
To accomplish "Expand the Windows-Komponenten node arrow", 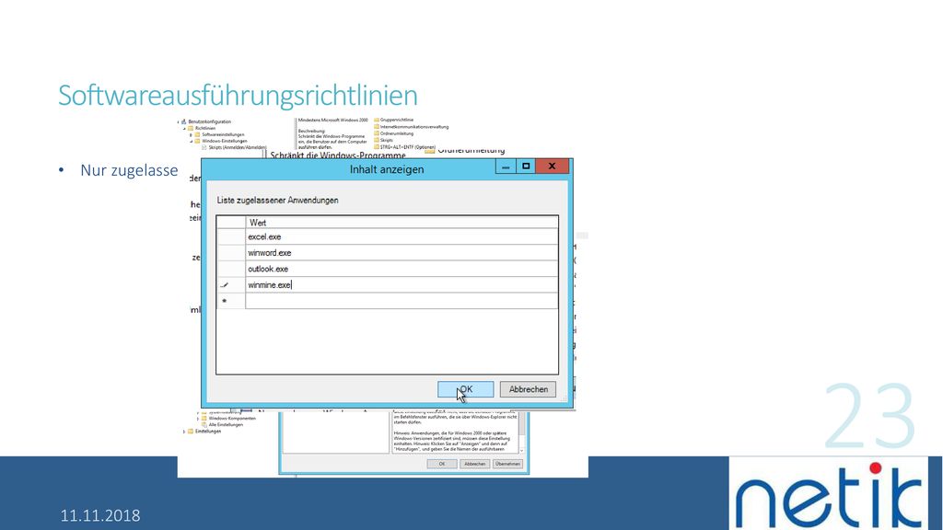I will [198, 419].
